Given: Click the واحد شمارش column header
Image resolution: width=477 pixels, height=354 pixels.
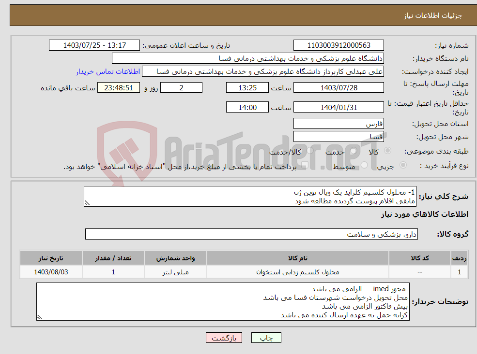Looking at the screenshot, I should 175,258.
